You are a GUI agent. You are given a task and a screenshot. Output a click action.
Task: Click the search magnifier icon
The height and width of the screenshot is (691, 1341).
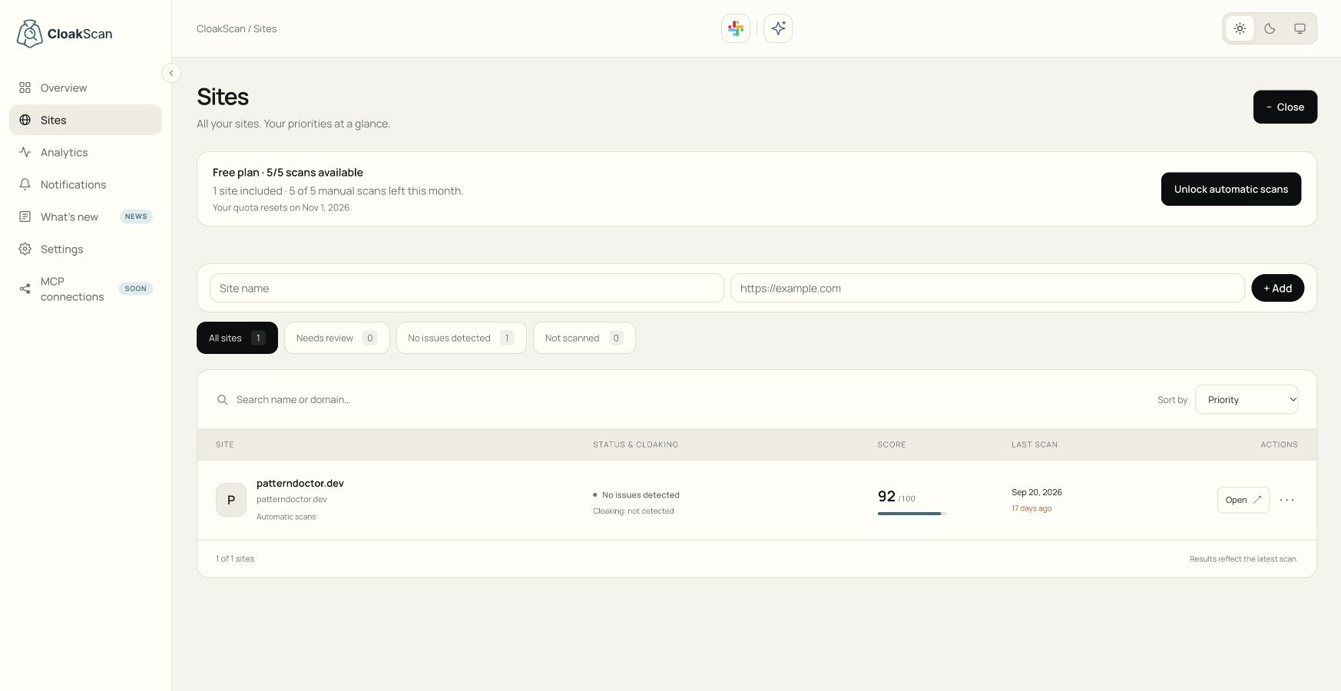click(222, 399)
